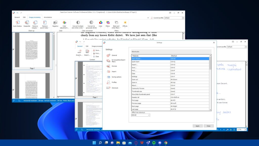259x146 pixels.
Task: Expand the Filters dropdown
Action: tap(108, 28)
